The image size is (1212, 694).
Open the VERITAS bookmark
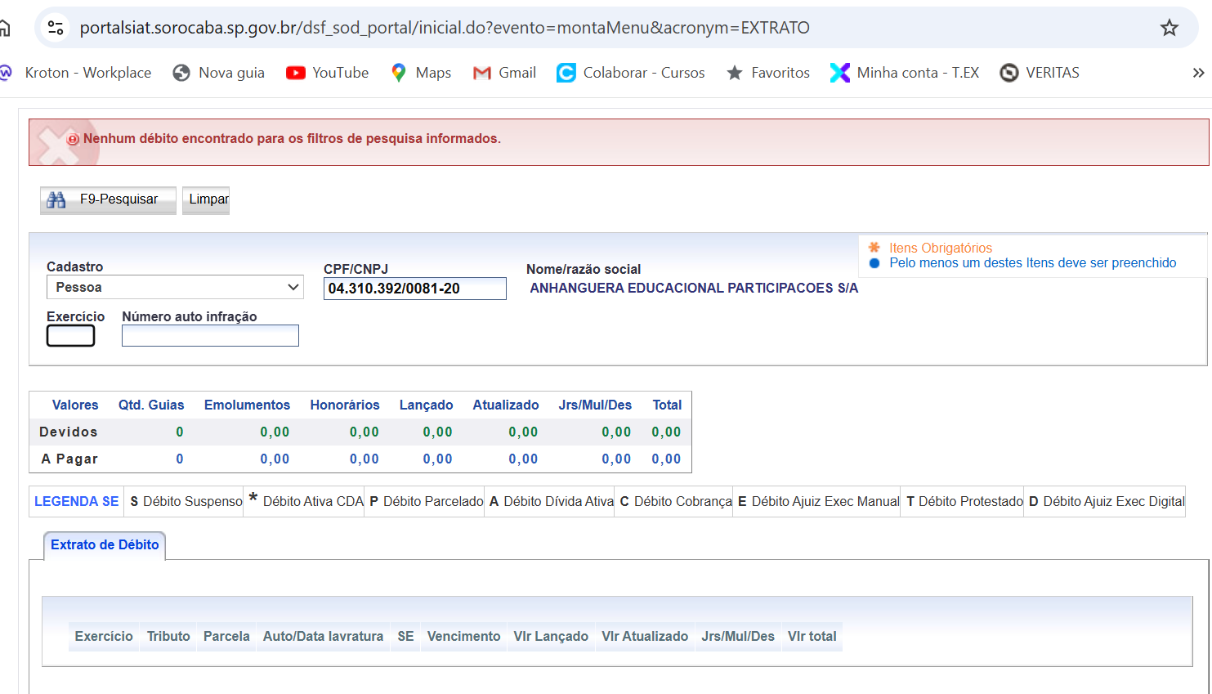point(1040,73)
